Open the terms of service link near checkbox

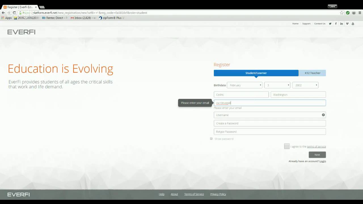pyautogui.click(x=316, y=146)
